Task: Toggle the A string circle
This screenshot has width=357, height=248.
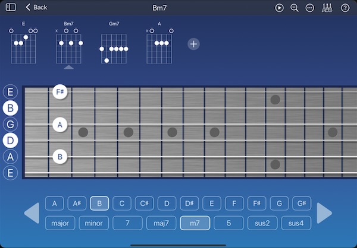Action: coord(10,157)
